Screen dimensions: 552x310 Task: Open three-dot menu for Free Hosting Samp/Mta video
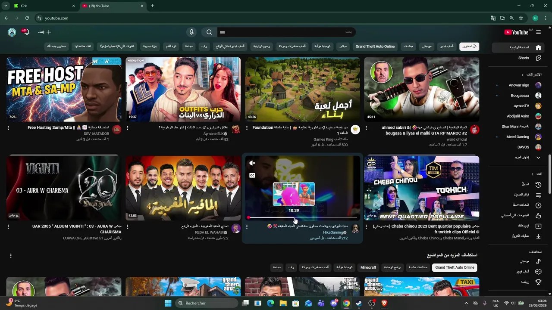(8, 128)
